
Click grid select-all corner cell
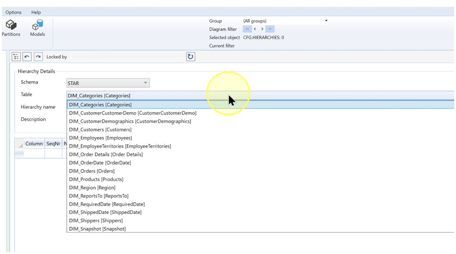click(19, 143)
